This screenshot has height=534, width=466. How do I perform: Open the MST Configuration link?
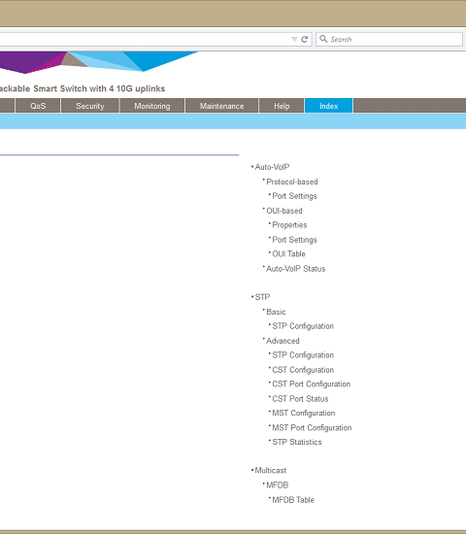[304, 413]
